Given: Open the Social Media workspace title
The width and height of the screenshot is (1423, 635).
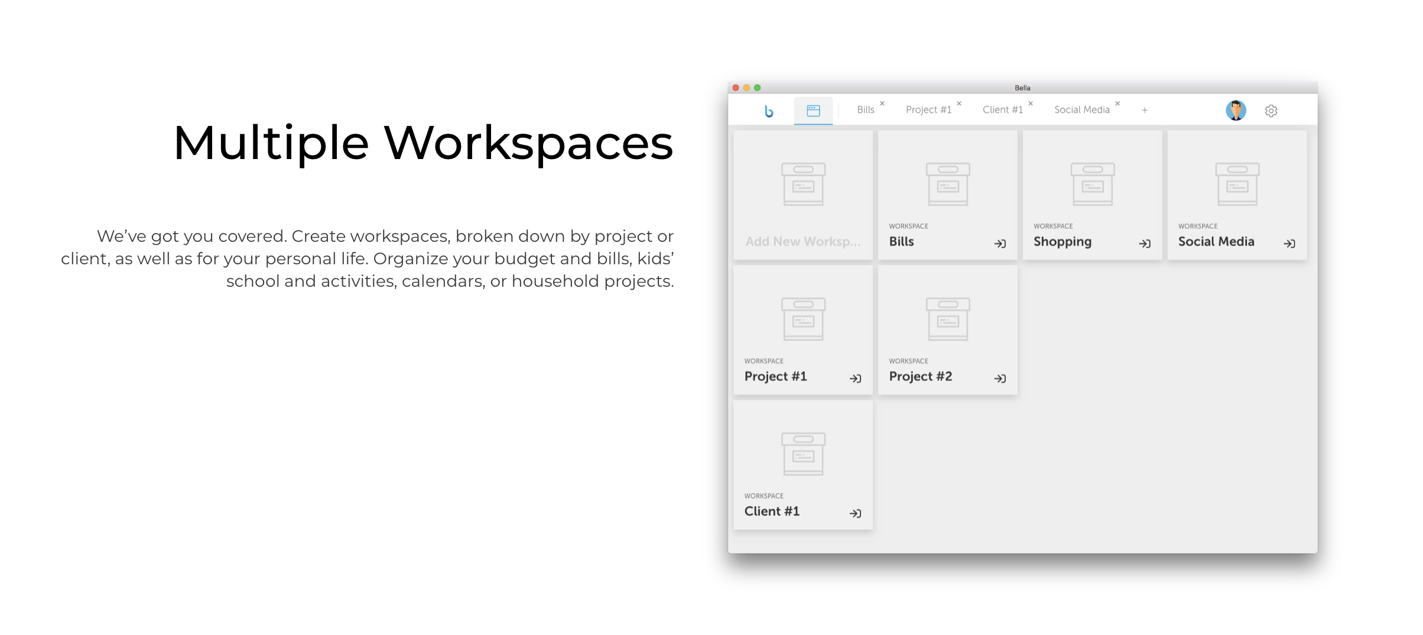Looking at the screenshot, I should (x=1216, y=241).
